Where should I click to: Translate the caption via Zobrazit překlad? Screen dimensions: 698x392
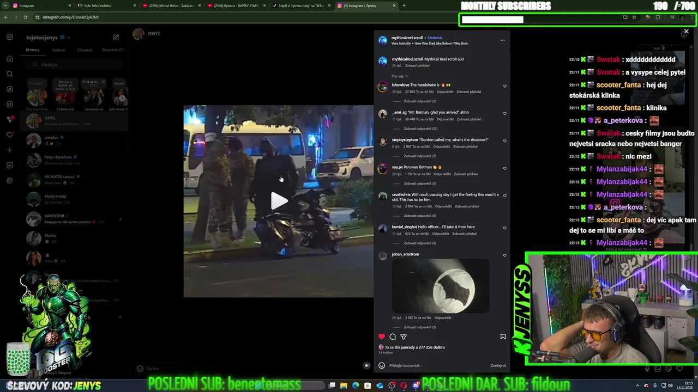click(417, 65)
